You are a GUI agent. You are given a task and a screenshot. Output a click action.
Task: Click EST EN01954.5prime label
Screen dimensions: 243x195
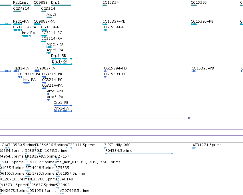70,173
